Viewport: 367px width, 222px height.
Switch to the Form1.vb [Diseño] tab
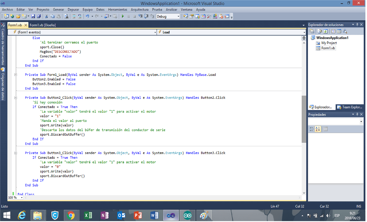tap(43, 25)
